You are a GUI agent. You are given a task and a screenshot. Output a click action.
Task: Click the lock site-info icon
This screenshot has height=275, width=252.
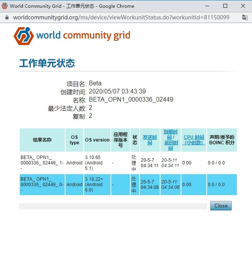click(7, 17)
